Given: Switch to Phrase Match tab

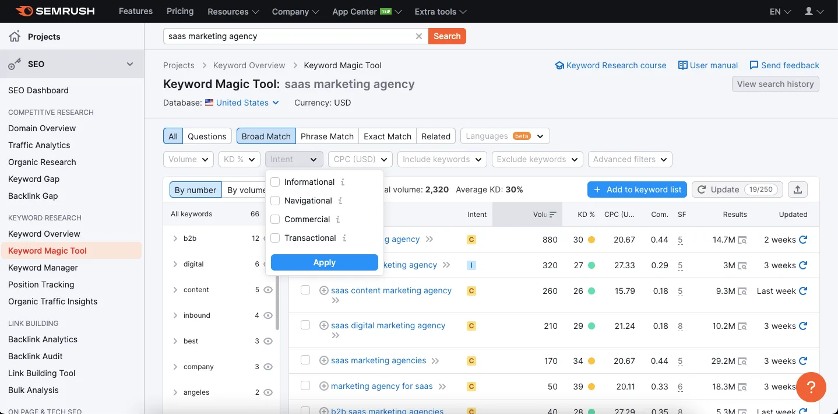Looking at the screenshot, I should (327, 136).
